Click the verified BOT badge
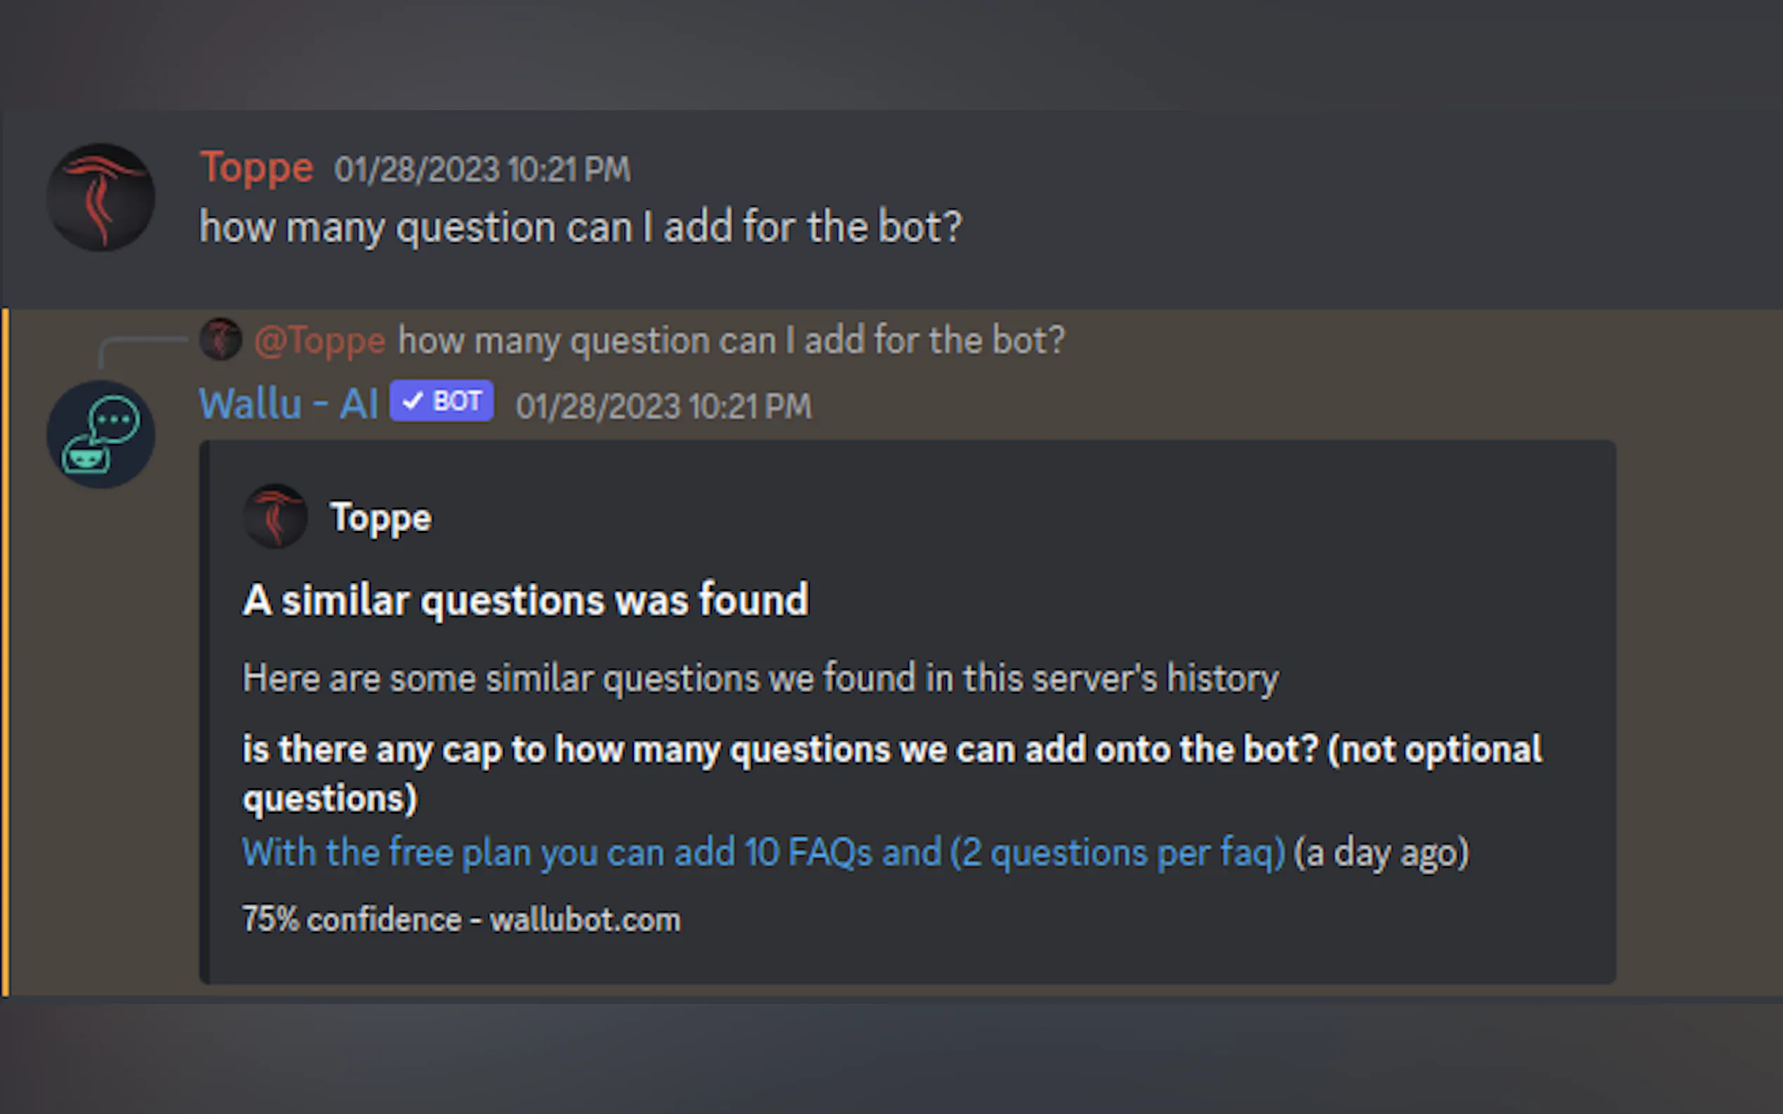The width and height of the screenshot is (1783, 1114). click(442, 401)
